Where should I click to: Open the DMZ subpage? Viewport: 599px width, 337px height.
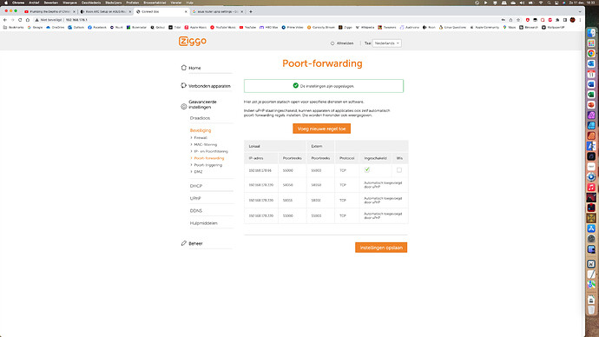point(198,172)
